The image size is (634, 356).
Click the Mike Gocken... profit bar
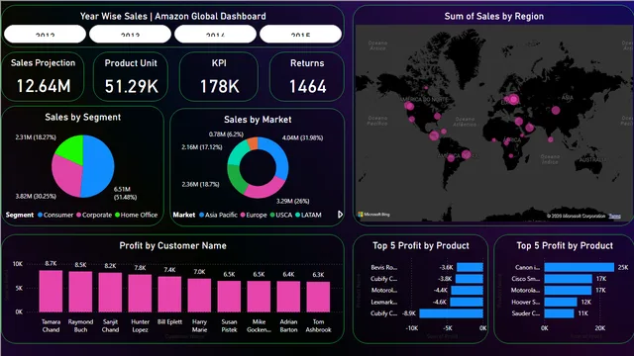[259, 297]
